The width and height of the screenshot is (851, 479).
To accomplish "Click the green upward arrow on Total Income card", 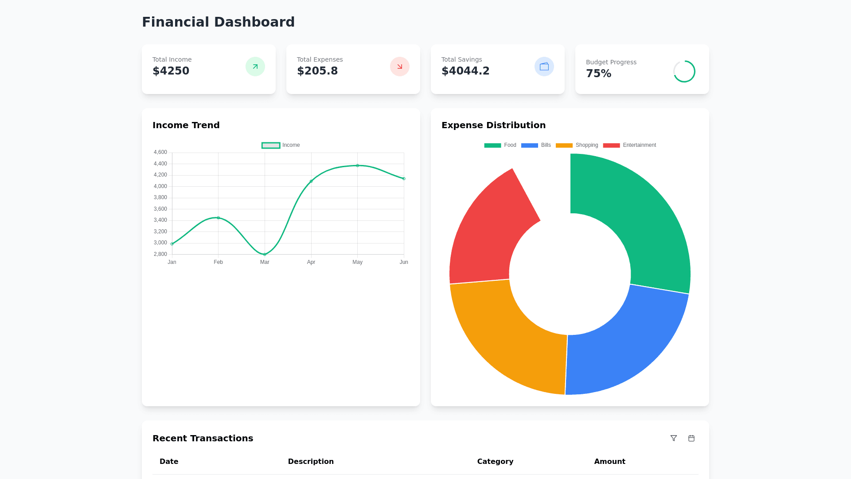I will [255, 66].
